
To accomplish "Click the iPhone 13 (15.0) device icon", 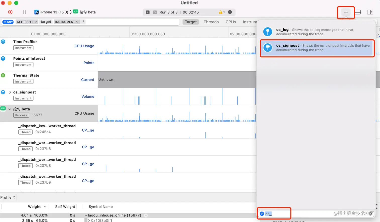I will (x=36, y=12).
